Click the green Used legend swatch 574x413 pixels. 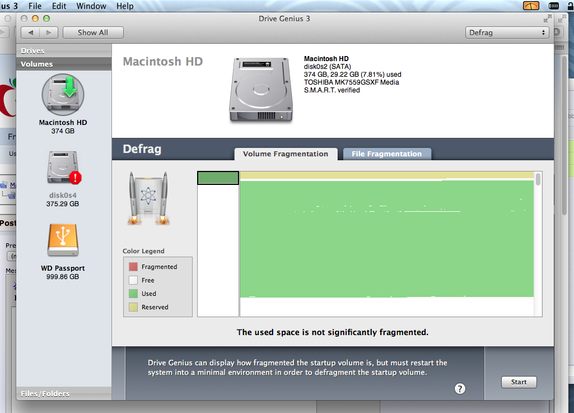(133, 294)
